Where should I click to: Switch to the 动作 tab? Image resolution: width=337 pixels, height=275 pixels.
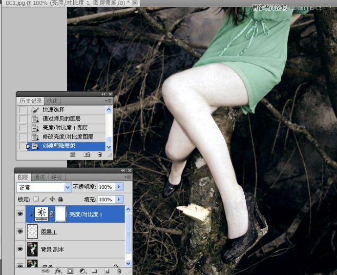(52, 101)
